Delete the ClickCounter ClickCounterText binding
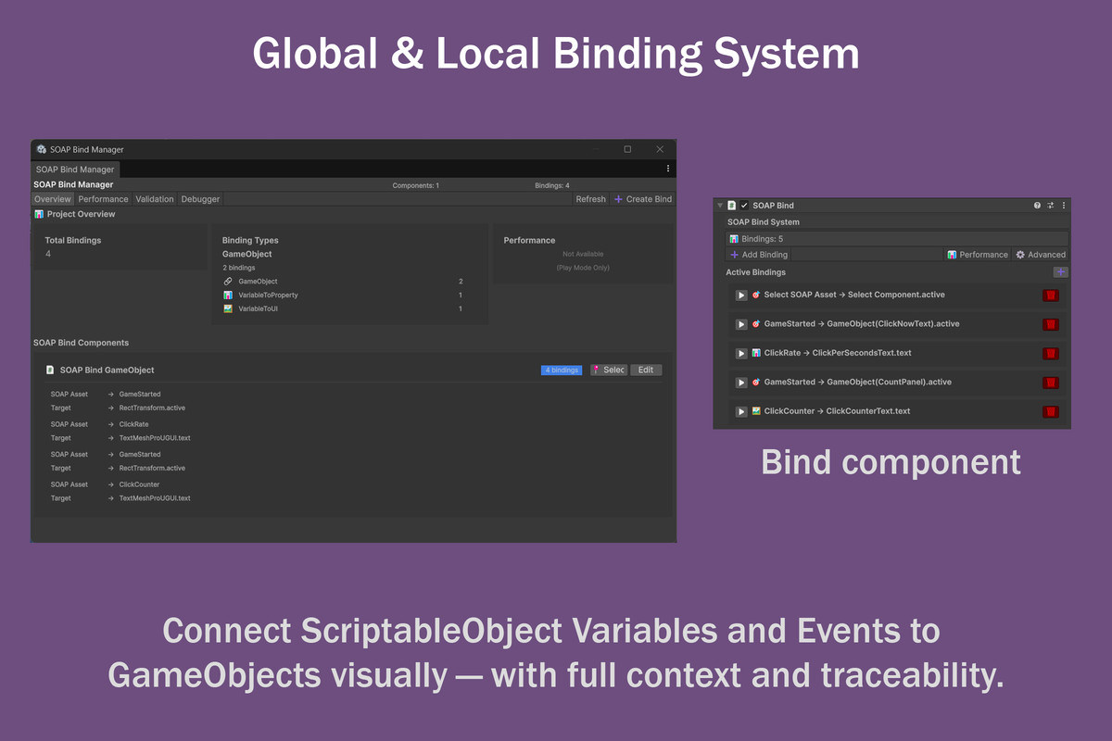The image size is (1112, 741). click(x=1051, y=411)
